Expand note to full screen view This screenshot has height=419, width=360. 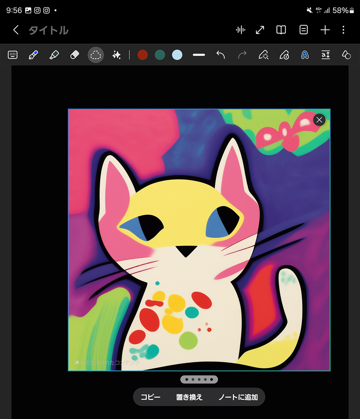coord(260,30)
